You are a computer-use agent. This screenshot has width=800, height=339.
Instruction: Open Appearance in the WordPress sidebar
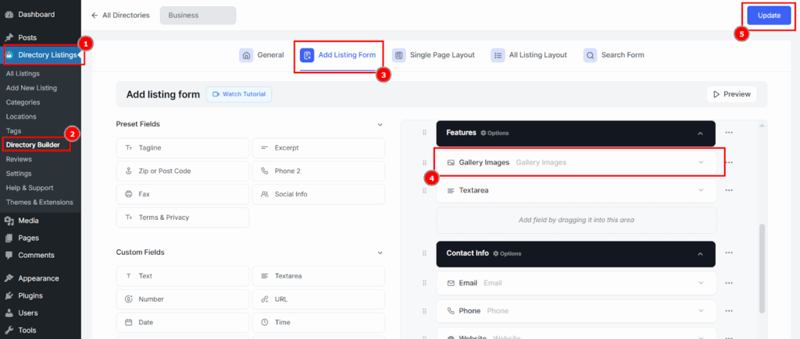pos(38,278)
